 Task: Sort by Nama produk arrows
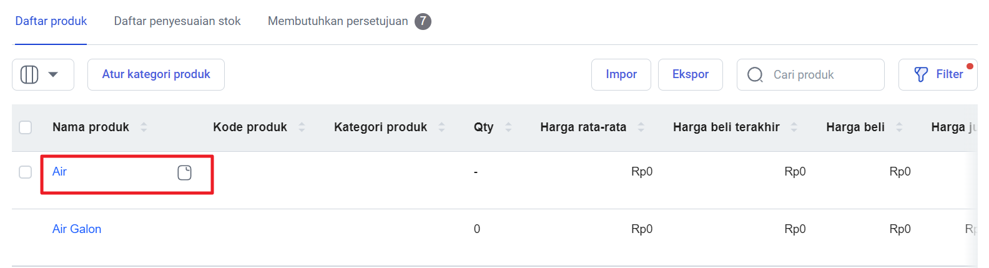[x=144, y=127]
